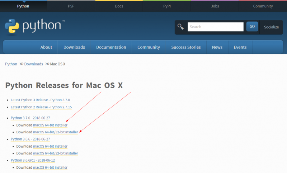Open the Downloads navigation menu
Image resolution: width=287 pixels, height=173 pixels.
tap(74, 47)
